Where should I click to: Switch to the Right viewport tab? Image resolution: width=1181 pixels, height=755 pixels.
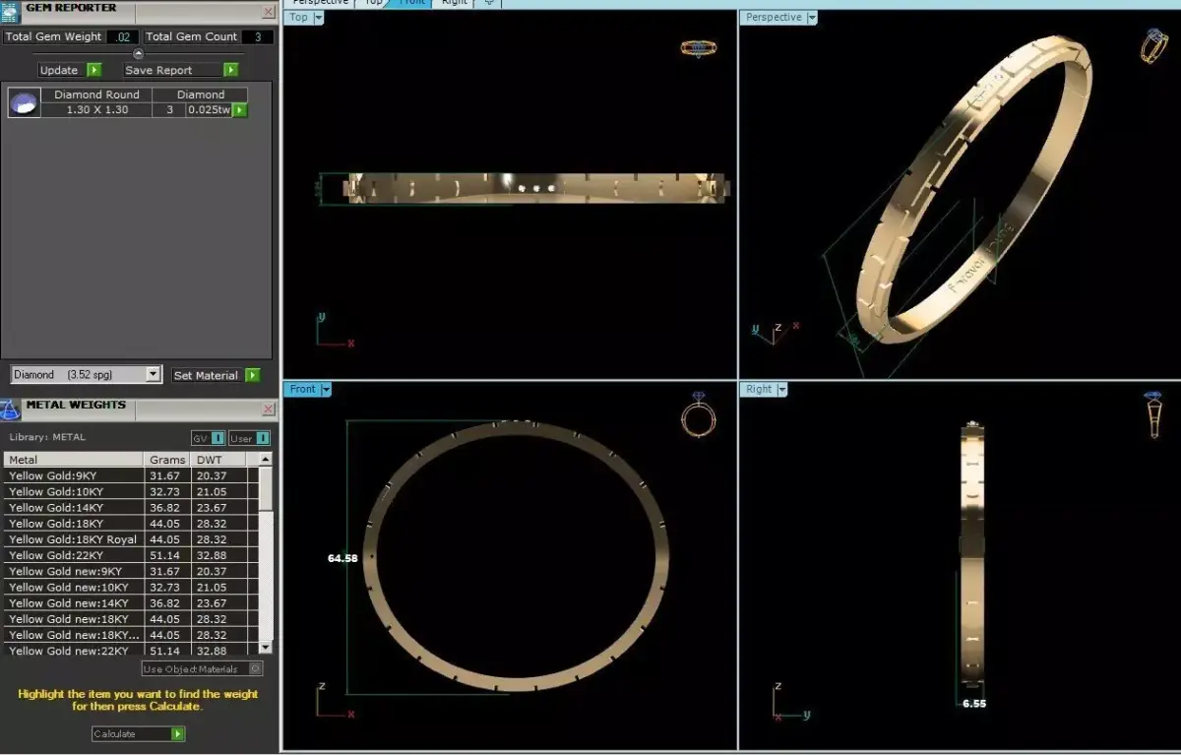[453, 3]
